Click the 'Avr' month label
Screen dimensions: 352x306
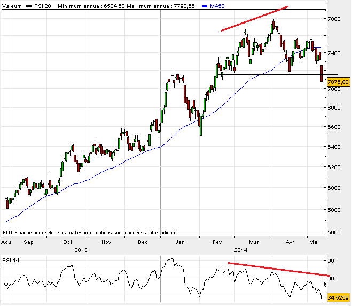[x=290, y=242]
